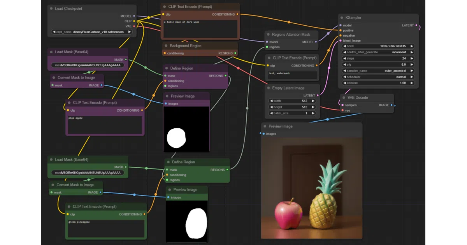Click the steps value field showing 24
This screenshot has height=245, width=467.
pyautogui.click(x=378, y=58)
